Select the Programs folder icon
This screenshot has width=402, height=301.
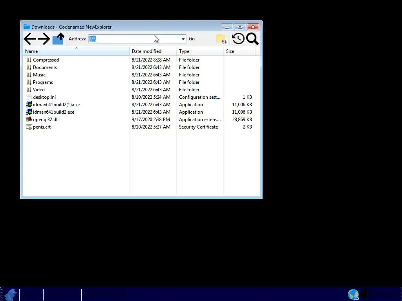click(29, 82)
